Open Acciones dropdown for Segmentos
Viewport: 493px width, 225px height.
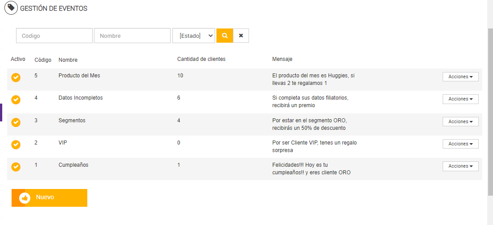click(460, 121)
